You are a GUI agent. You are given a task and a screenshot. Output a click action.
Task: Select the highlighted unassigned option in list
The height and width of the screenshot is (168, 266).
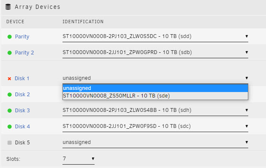click(155, 88)
